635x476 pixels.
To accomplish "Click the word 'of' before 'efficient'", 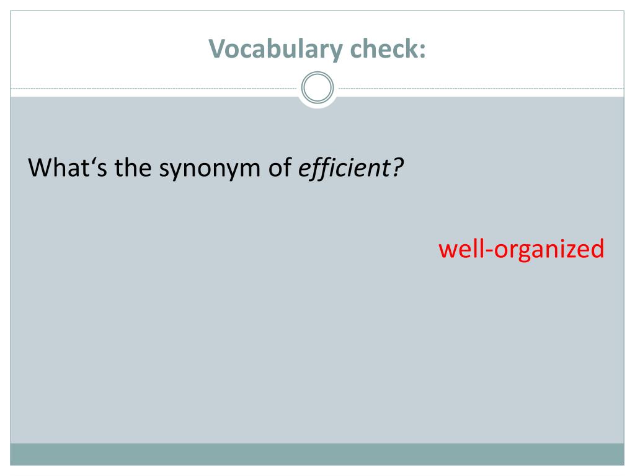I will point(280,167).
